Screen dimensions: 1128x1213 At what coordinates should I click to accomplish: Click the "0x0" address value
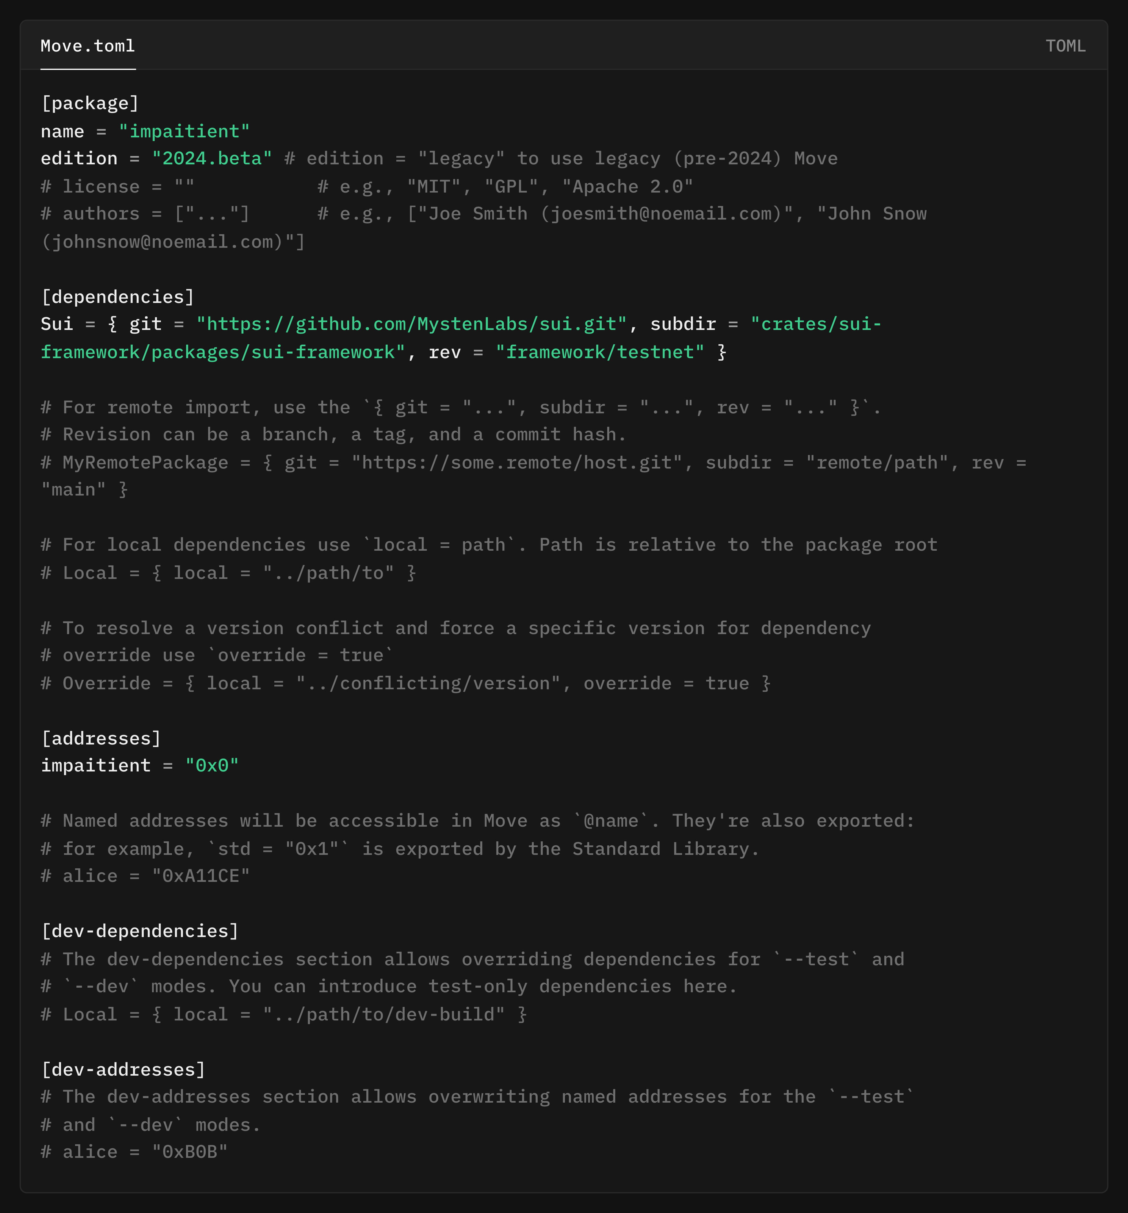(212, 765)
